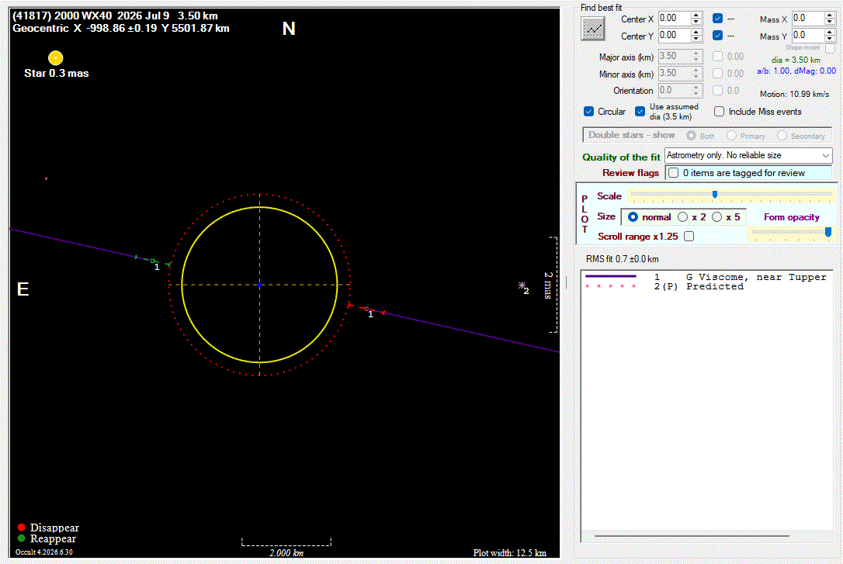Click the Mass Y value field
This screenshot has height=564, width=843.
point(807,36)
